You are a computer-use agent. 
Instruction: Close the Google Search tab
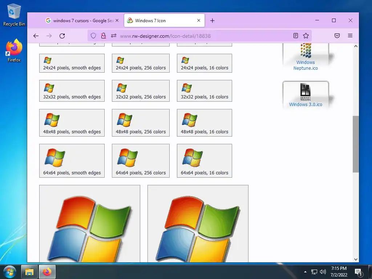[117, 21]
